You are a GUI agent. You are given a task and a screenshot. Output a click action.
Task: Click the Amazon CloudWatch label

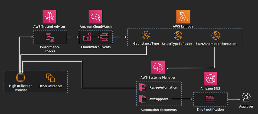click(x=96, y=27)
